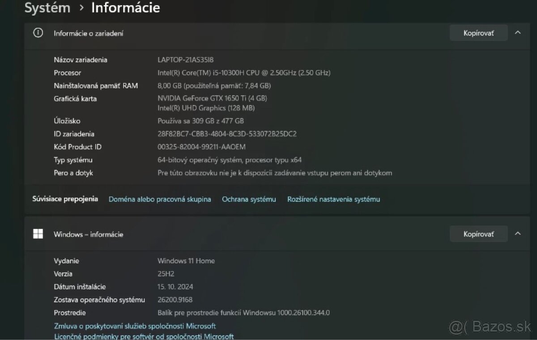Click the ID zariadenia label
537x340 pixels.
pos(74,134)
